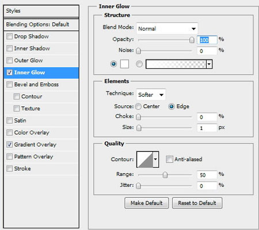Viewport: 259px width, 230px height.
Task: Select the Satin style entry
Action: pos(41,121)
